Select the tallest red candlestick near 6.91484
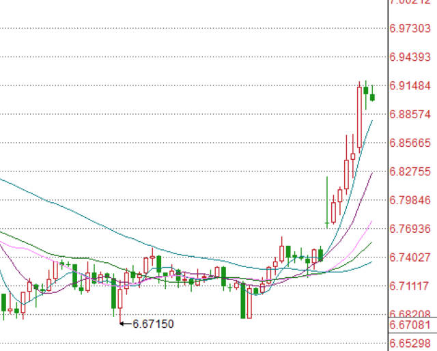This screenshot has height=351, width=437. tap(360, 116)
